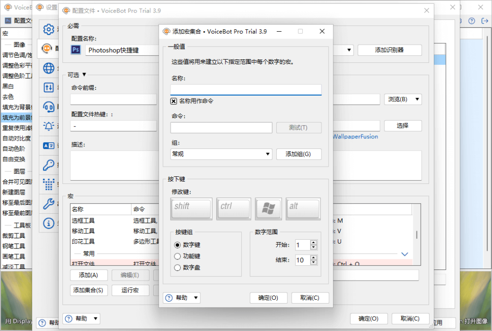Screen dimensions: 492x331
Task: Click the 选择 button in 配置文件 window
Action: tap(403, 126)
